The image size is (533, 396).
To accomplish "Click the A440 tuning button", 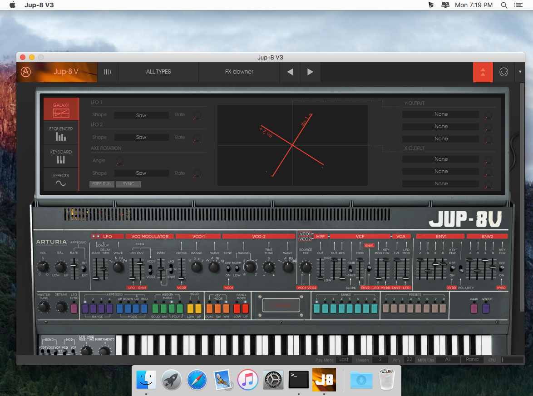I will pyautogui.click(x=474, y=308).
